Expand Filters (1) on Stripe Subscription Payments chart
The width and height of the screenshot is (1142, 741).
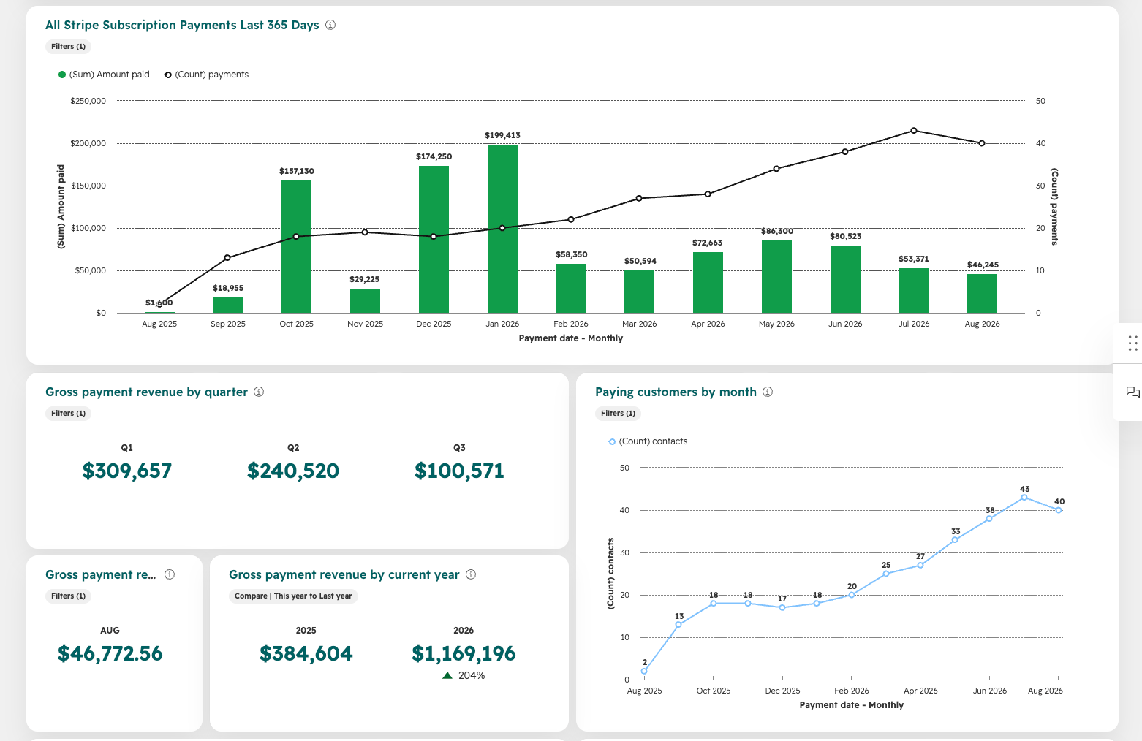tap(69, 47)
